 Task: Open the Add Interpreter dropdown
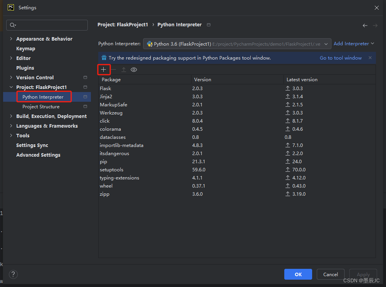click(354, 44)
